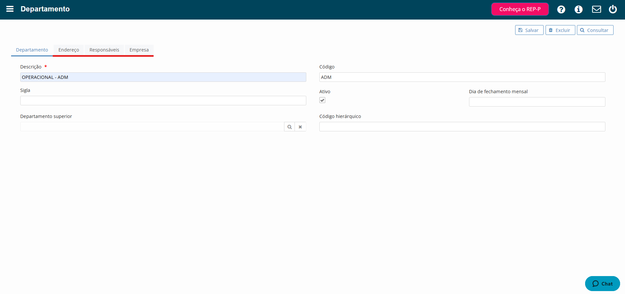Open the Responsáveis tab
This screenshot has height=294, width=625.
[104, 50]
